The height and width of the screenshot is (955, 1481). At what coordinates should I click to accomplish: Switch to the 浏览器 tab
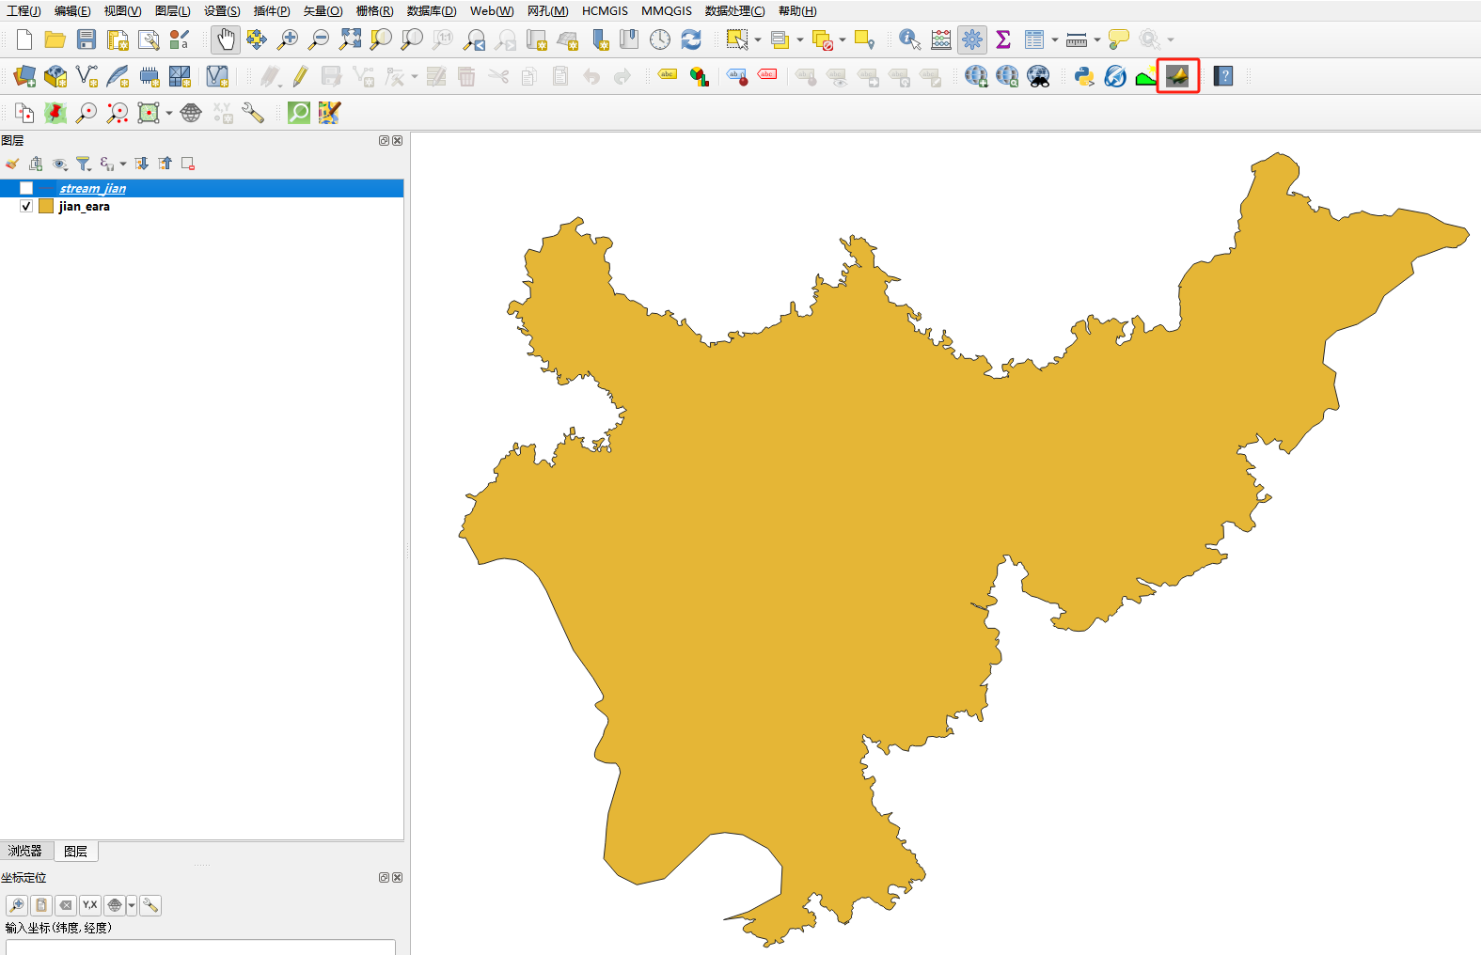point(26,851)
